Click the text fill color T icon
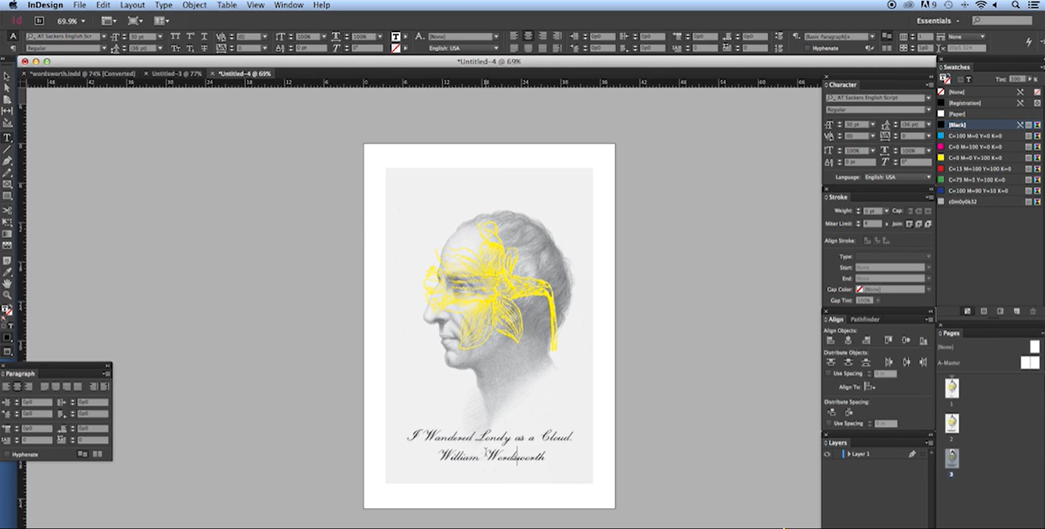Viewport: 1045px width, 529px height. pos(396,36)
